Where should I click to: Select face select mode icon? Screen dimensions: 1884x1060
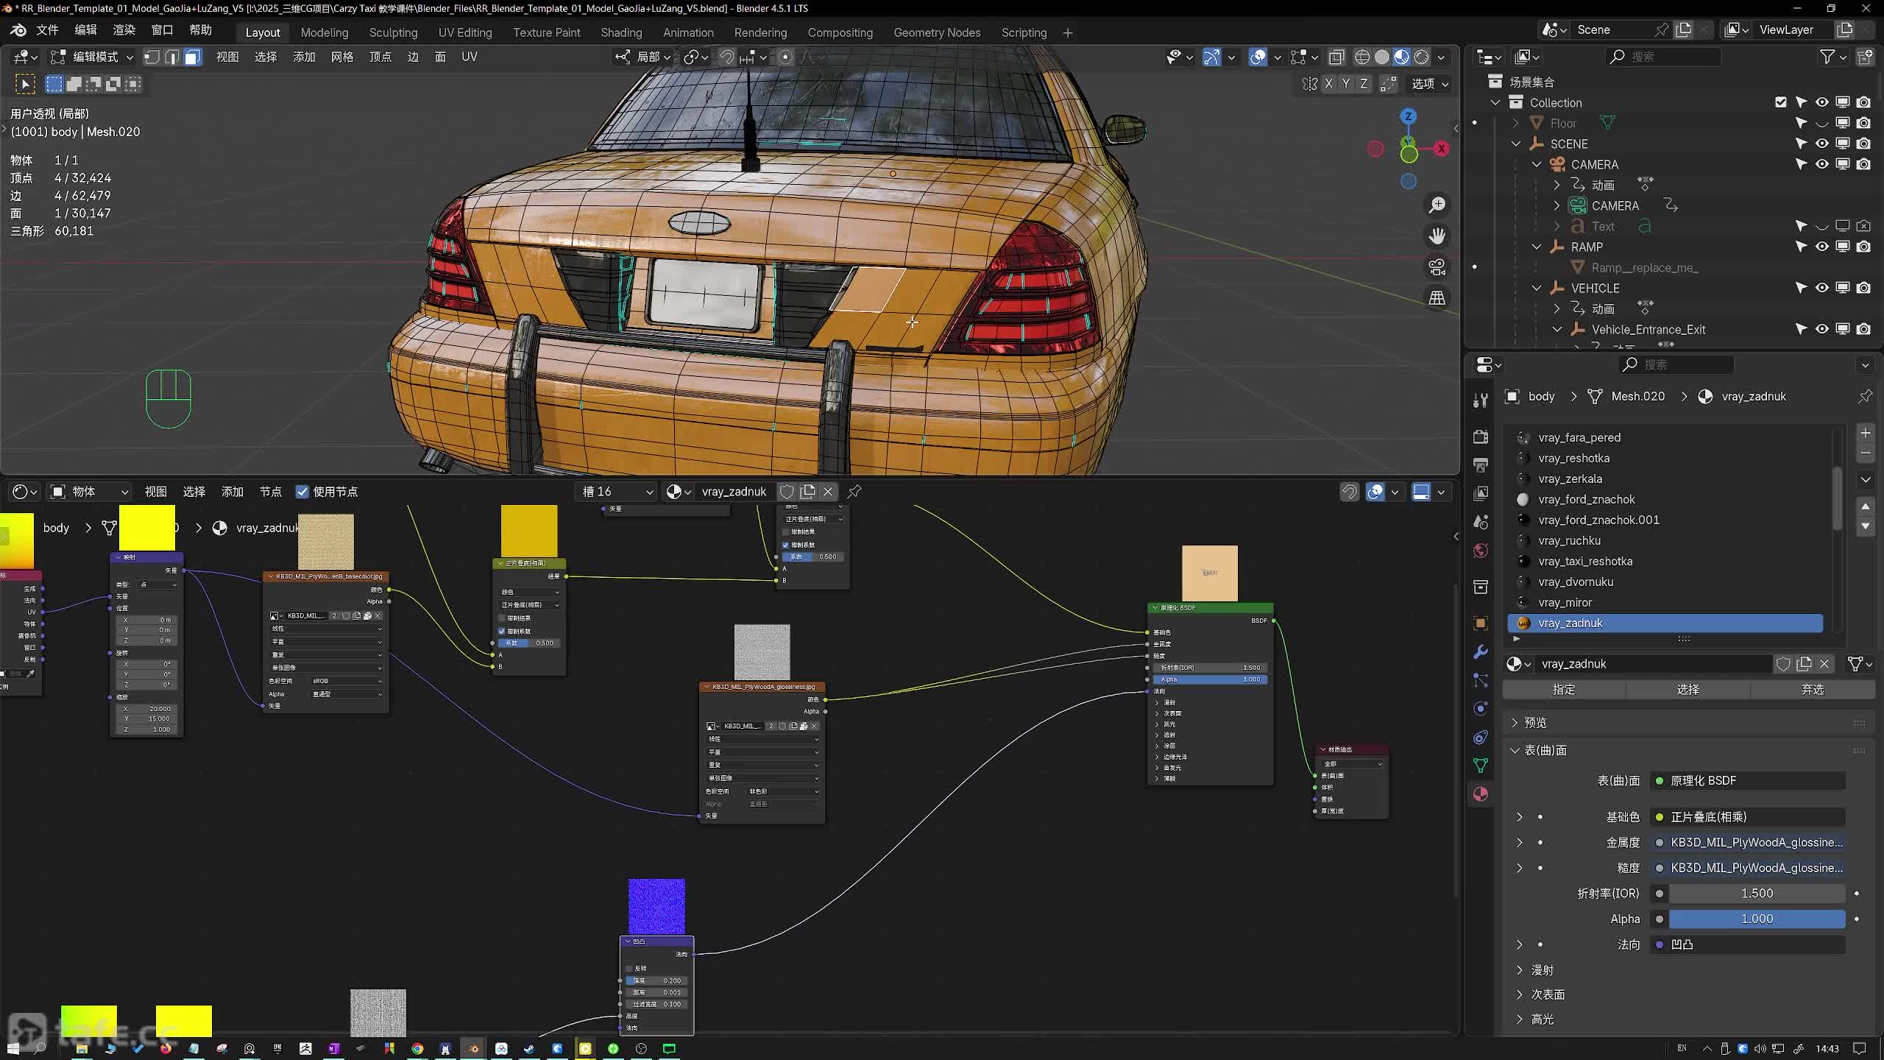(x=192, y=57)
